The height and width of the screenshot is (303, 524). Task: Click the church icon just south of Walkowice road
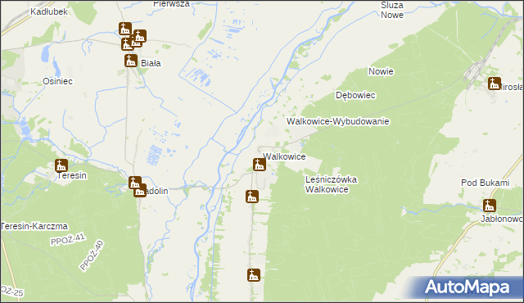click(252, 197)
